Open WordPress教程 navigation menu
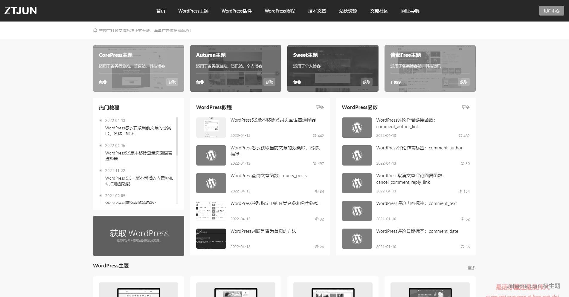The height and width of the screenshot is (297, 569). (x=280, y=11)
